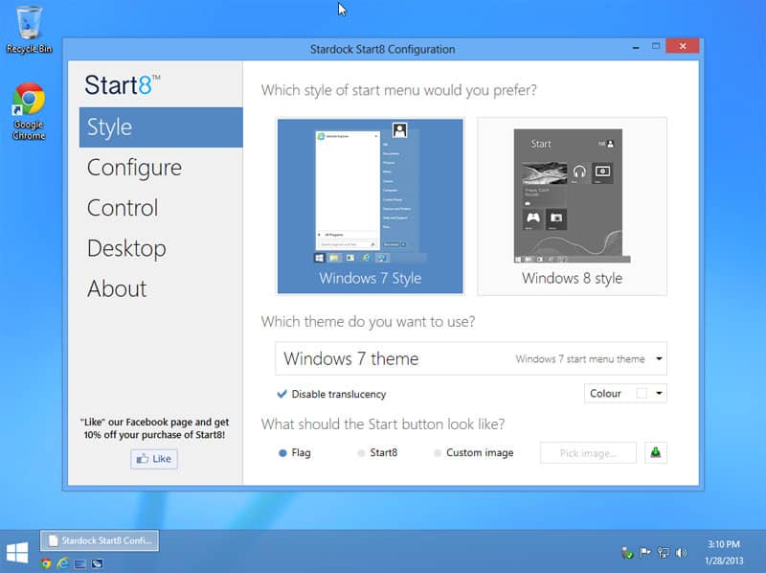Click the show desktop quick launch icon

pyautogui.click(x=79, y=563)
